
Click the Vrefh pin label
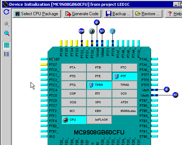pos(145,96)
